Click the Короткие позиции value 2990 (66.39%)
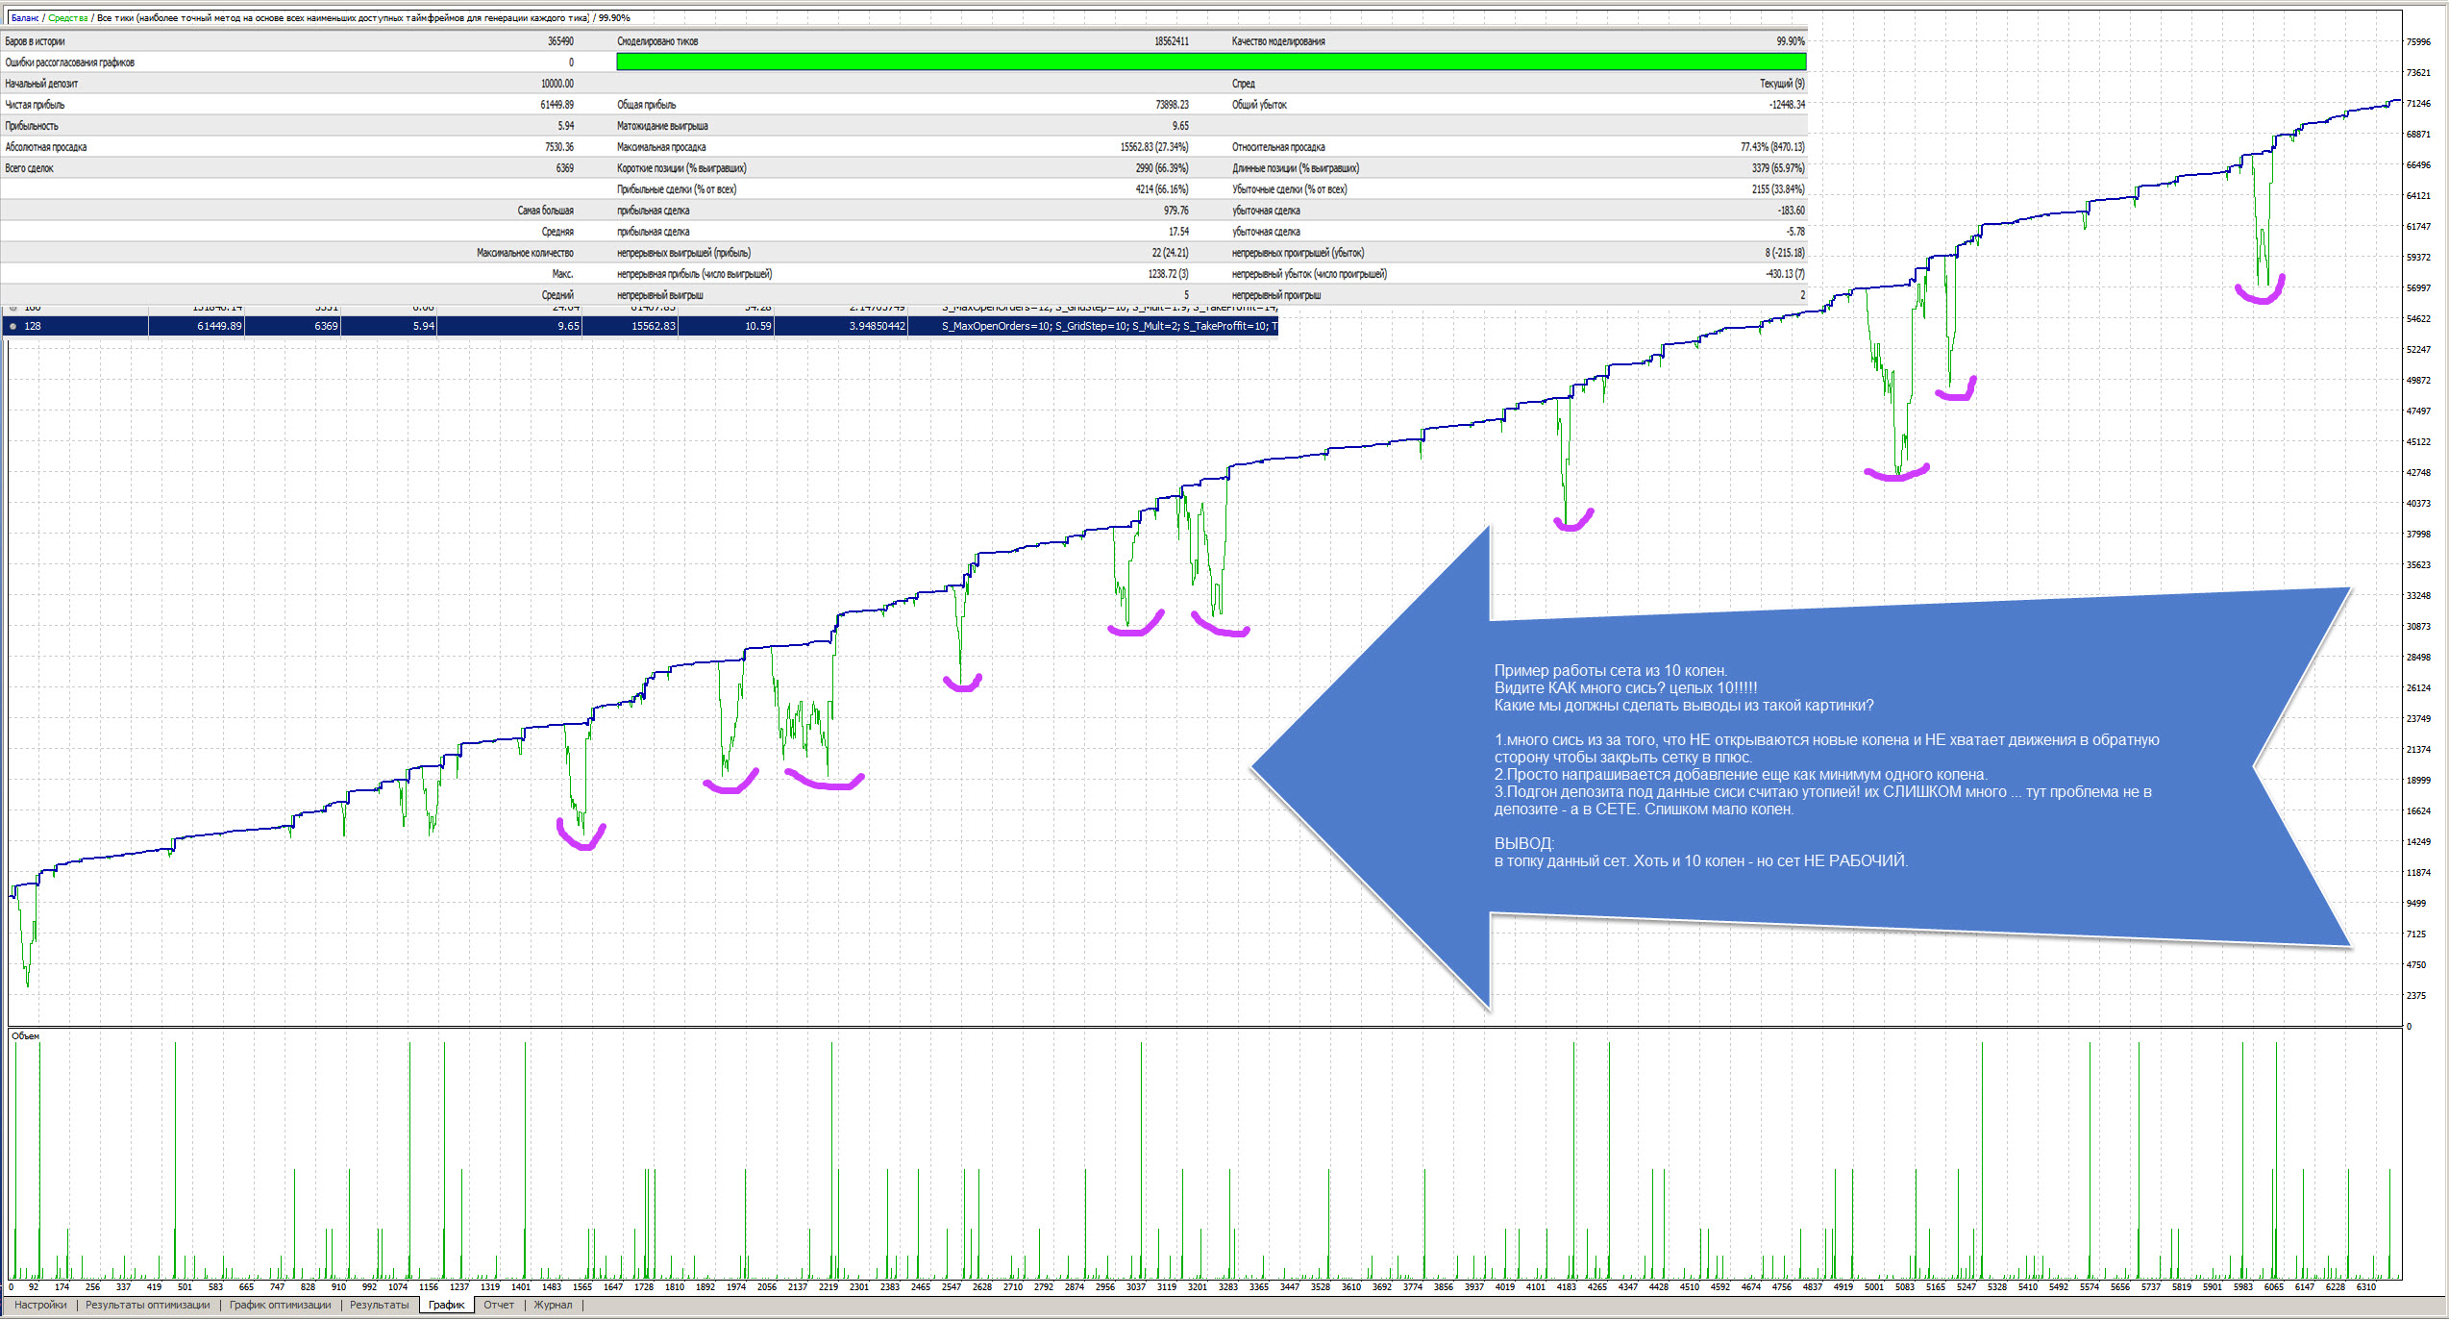2449x1320 pixels. (x=1161, y=168)
